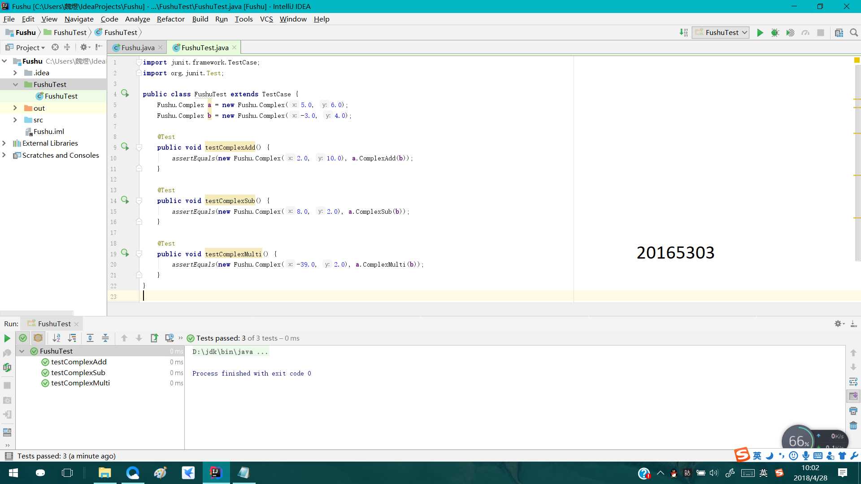Run testComplexMulti gutter icon on line 19
This screenshot has width=861, height=484.
click(x=125, y=254)
